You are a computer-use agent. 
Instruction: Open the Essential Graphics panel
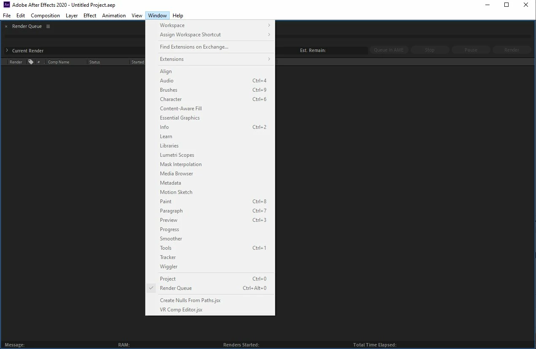coord(210,118)
